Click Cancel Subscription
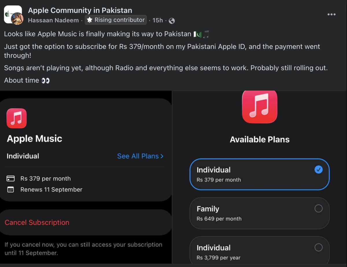 click(x=37, y=222)
